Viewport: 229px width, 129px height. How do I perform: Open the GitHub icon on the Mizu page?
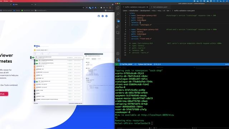99,16
